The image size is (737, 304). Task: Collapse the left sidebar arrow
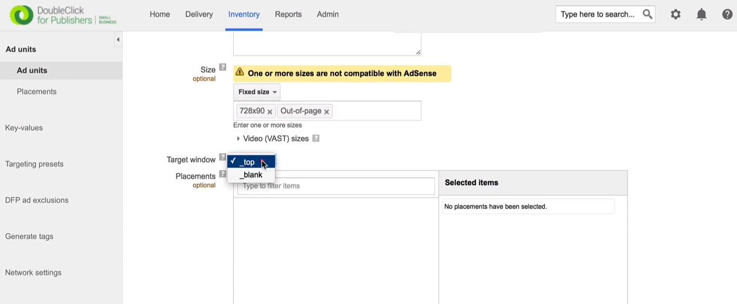pos(118,40)
